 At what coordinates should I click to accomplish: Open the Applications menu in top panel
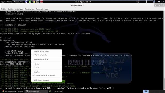pos(6,2)
